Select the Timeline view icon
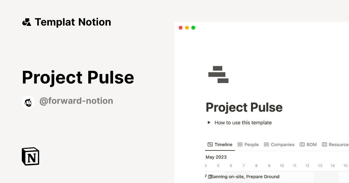The image size is (349, 183). (x=210, y=144)
